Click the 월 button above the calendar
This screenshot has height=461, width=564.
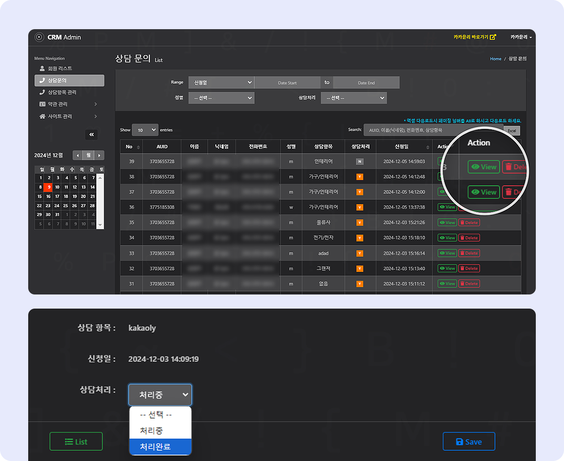coord(88,155)
